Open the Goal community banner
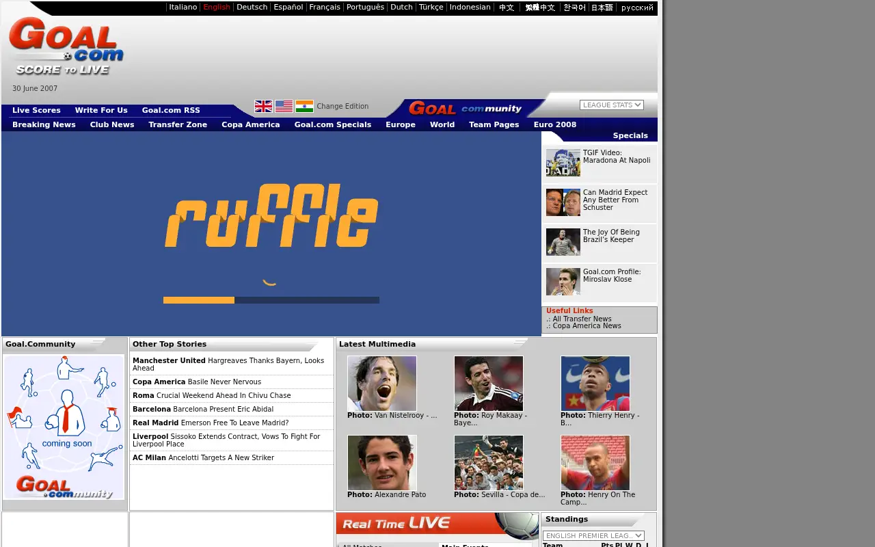This screenshot has height=547, width=875. pos(465,108)
